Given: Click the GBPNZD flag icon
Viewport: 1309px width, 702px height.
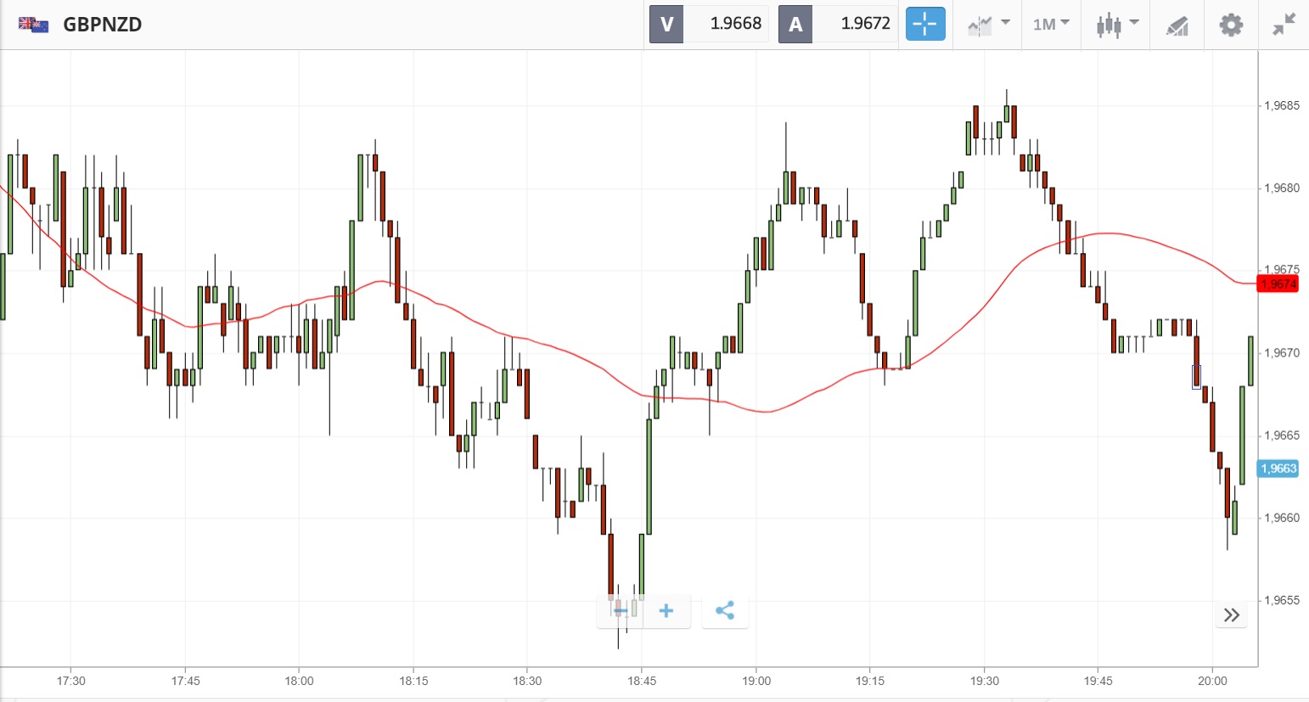Looking at the screenshot, I should click(x=34, y=24).
